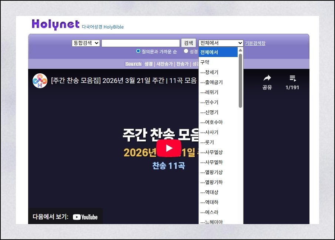Choose ---사무엘하 in the list
Viewport: 335px width, 240px height.
tap(218, 162)
